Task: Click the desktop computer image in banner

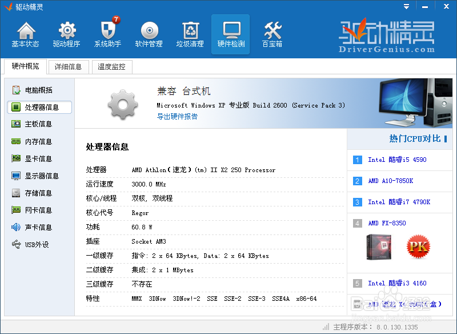Action: point(415,103)
